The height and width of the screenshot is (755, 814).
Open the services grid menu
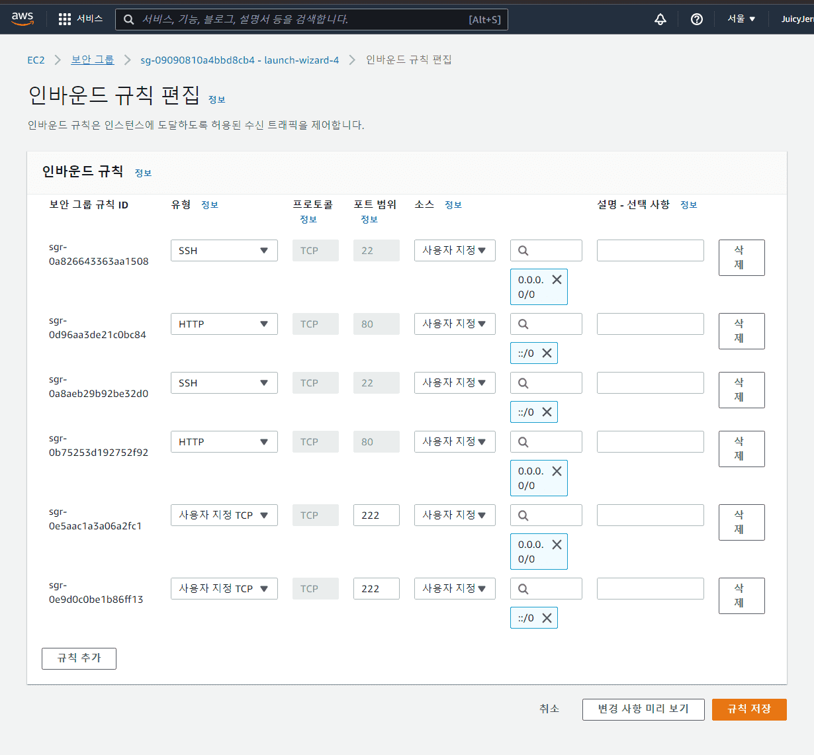(x=64, y=19)
